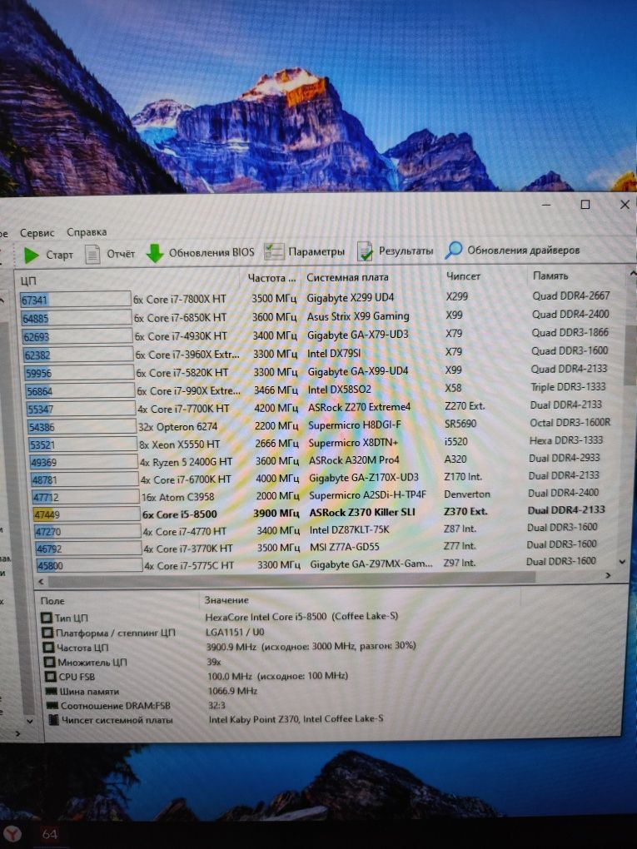The image size is (637, 849).
Task: Select the bold 6x Core i5-8500 row
Action: click(x=320, y=512)
